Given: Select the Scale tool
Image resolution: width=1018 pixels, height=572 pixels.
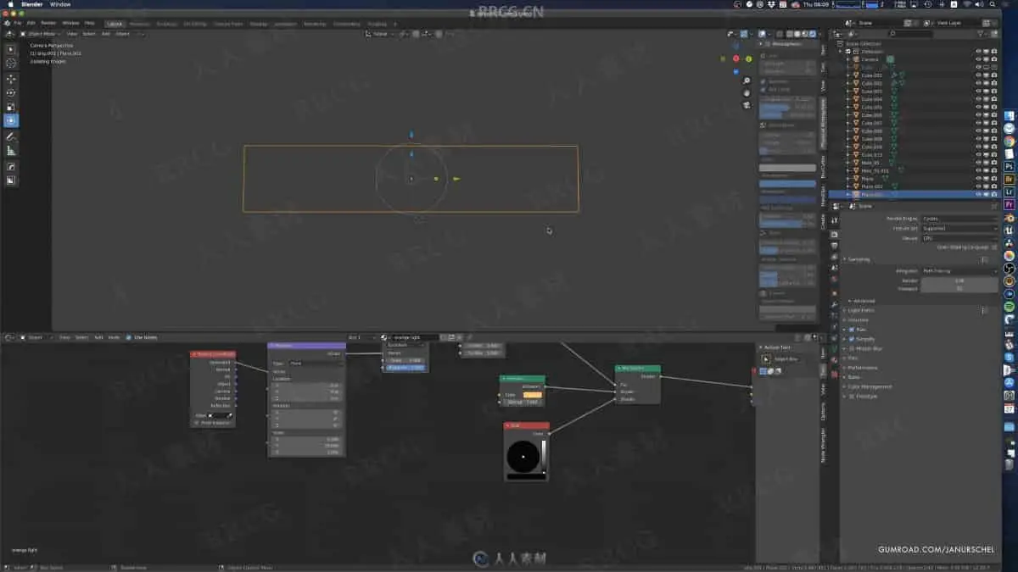Looking at the screenshot, I should [x=11, y=108].
